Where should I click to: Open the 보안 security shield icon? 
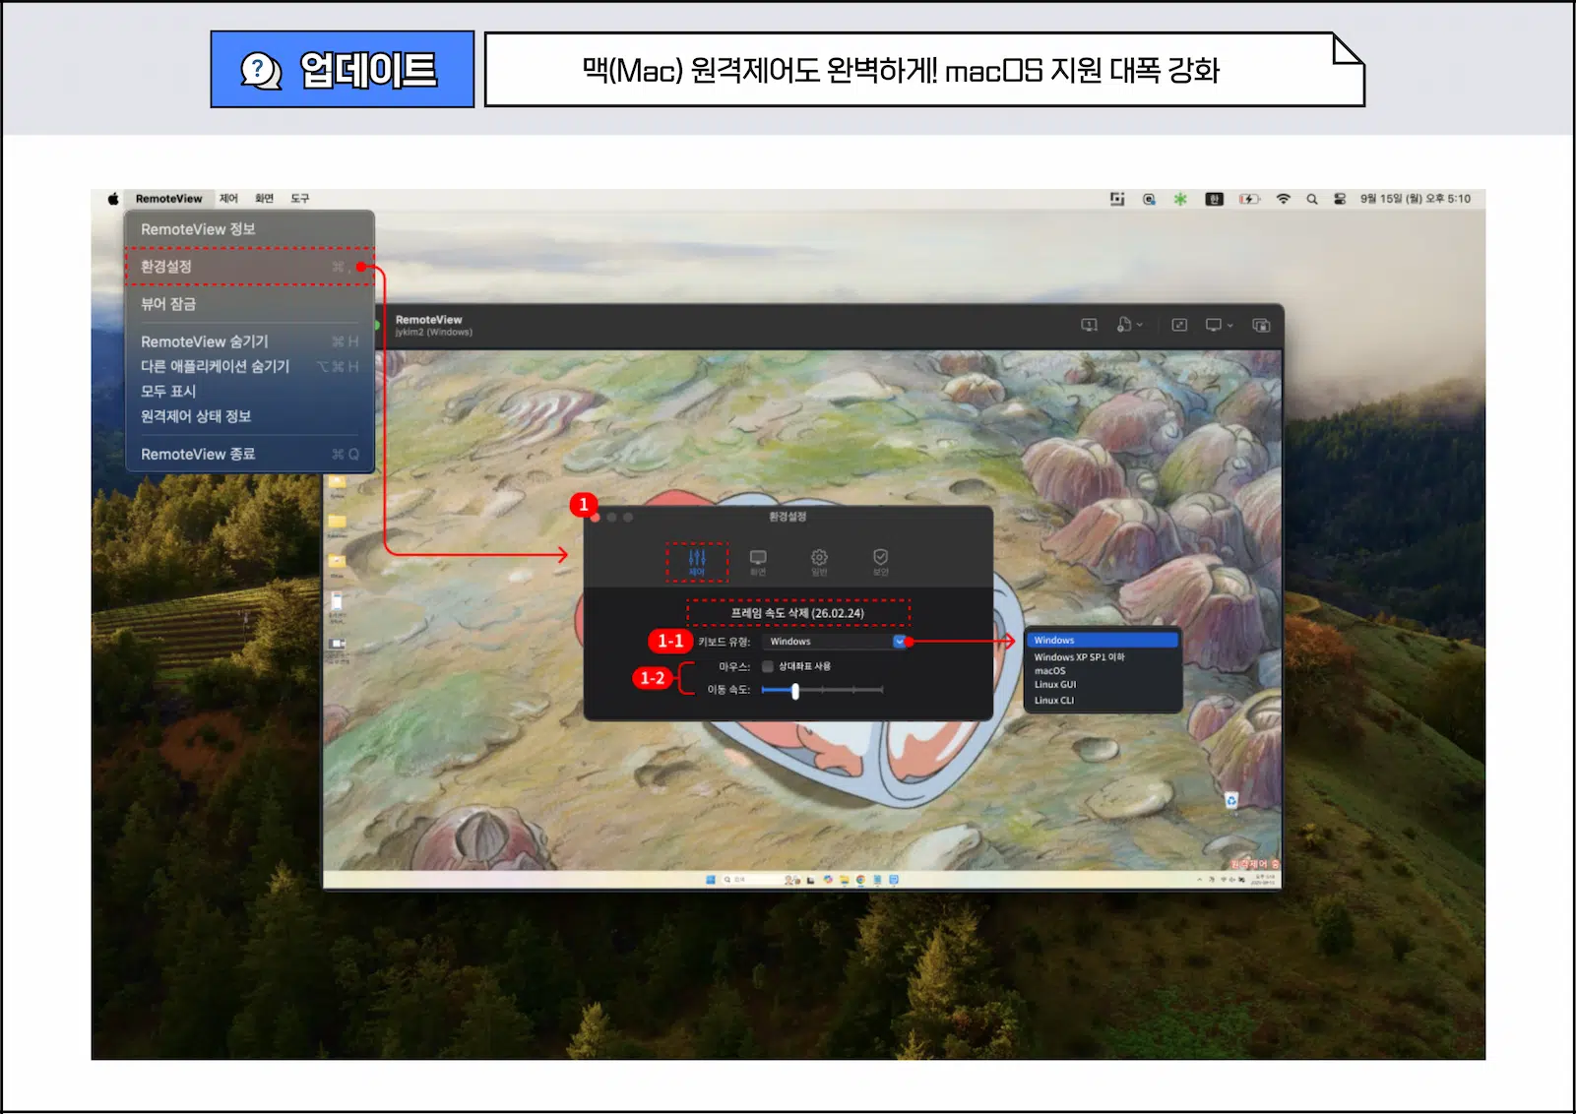click(880, 557)
